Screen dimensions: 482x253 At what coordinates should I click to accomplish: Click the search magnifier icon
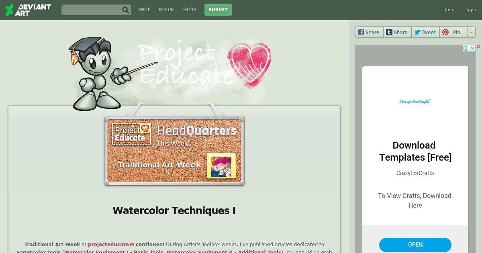click(x=126, y=10)
